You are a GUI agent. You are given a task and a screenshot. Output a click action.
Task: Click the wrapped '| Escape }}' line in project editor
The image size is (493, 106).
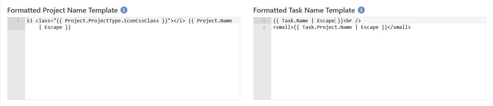coord(55,27)
